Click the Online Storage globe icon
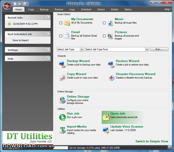 [62, 100]
